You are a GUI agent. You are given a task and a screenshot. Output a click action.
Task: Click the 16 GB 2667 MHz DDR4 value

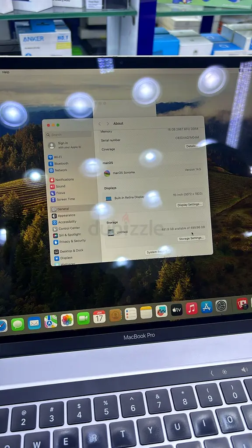pos(182,129)
